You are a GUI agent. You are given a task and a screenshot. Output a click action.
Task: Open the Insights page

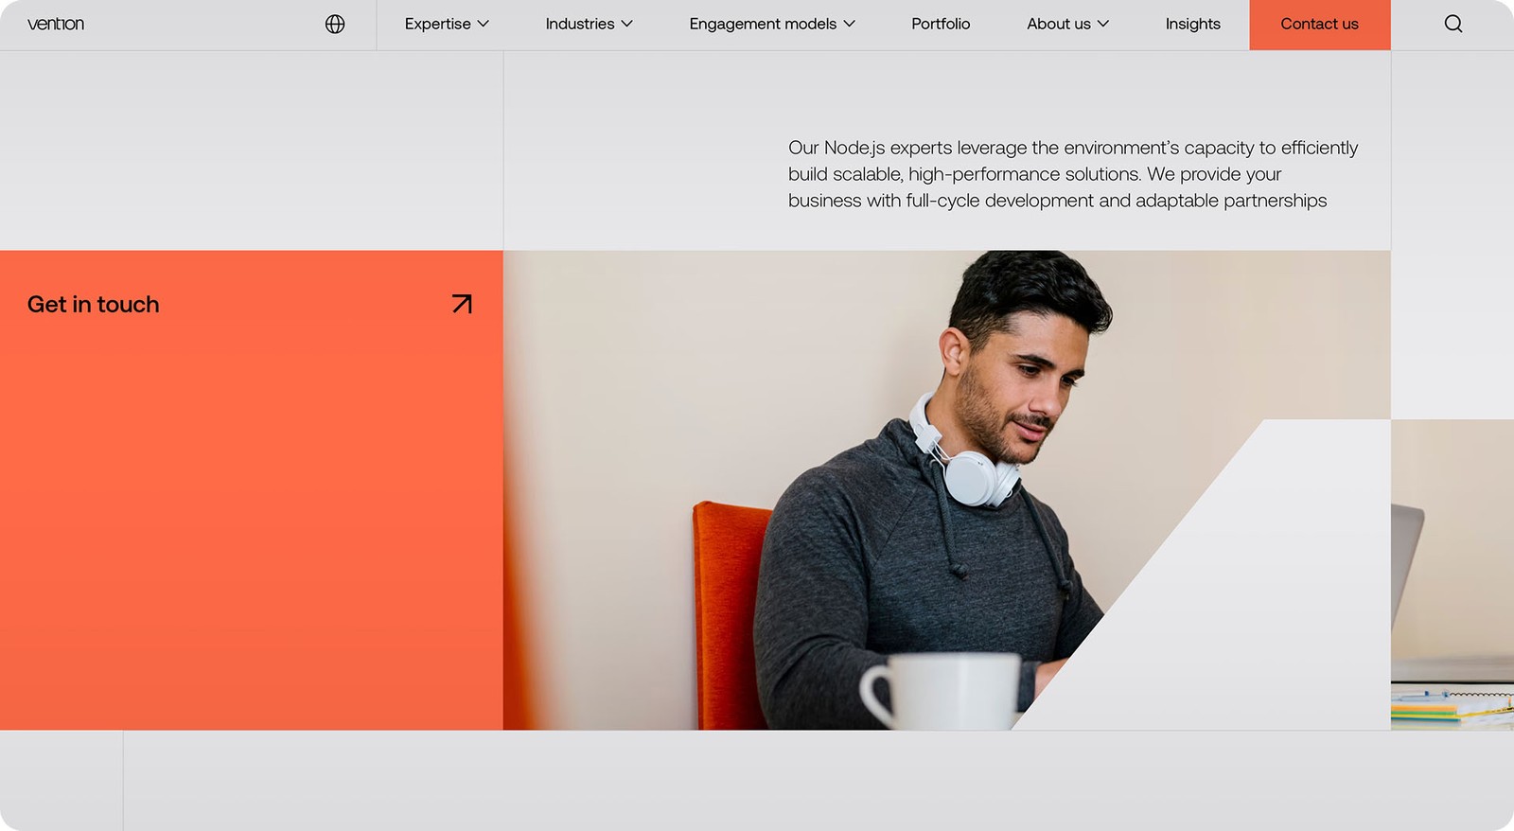click(x=1192, y=24)
